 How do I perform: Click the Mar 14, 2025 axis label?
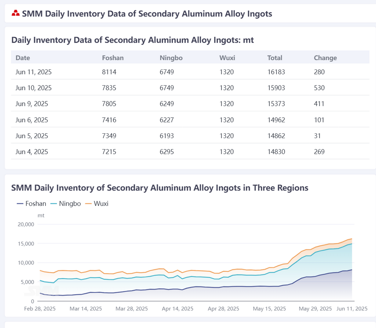[x=86, y=309]
